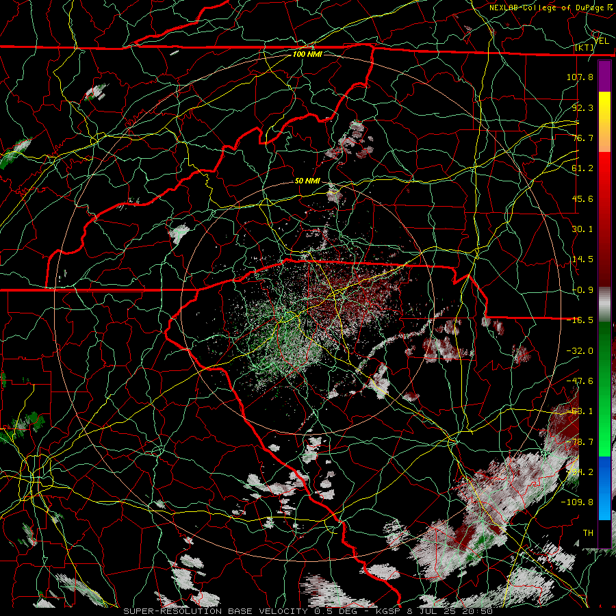Click the VEL legend title
The width and height of the screenshot is (616, 616).
[601, 40]
